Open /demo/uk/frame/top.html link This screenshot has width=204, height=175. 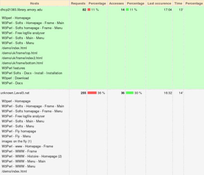pos(20,53)
